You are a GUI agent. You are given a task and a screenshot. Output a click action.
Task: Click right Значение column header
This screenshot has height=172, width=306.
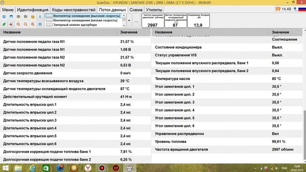click(285, 32)
